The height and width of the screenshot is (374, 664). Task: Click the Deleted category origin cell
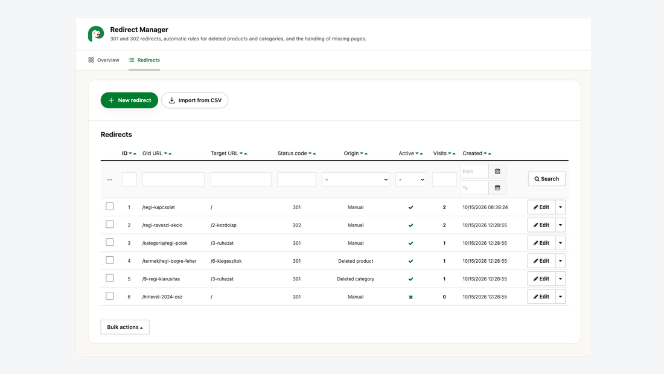point(356,279)
